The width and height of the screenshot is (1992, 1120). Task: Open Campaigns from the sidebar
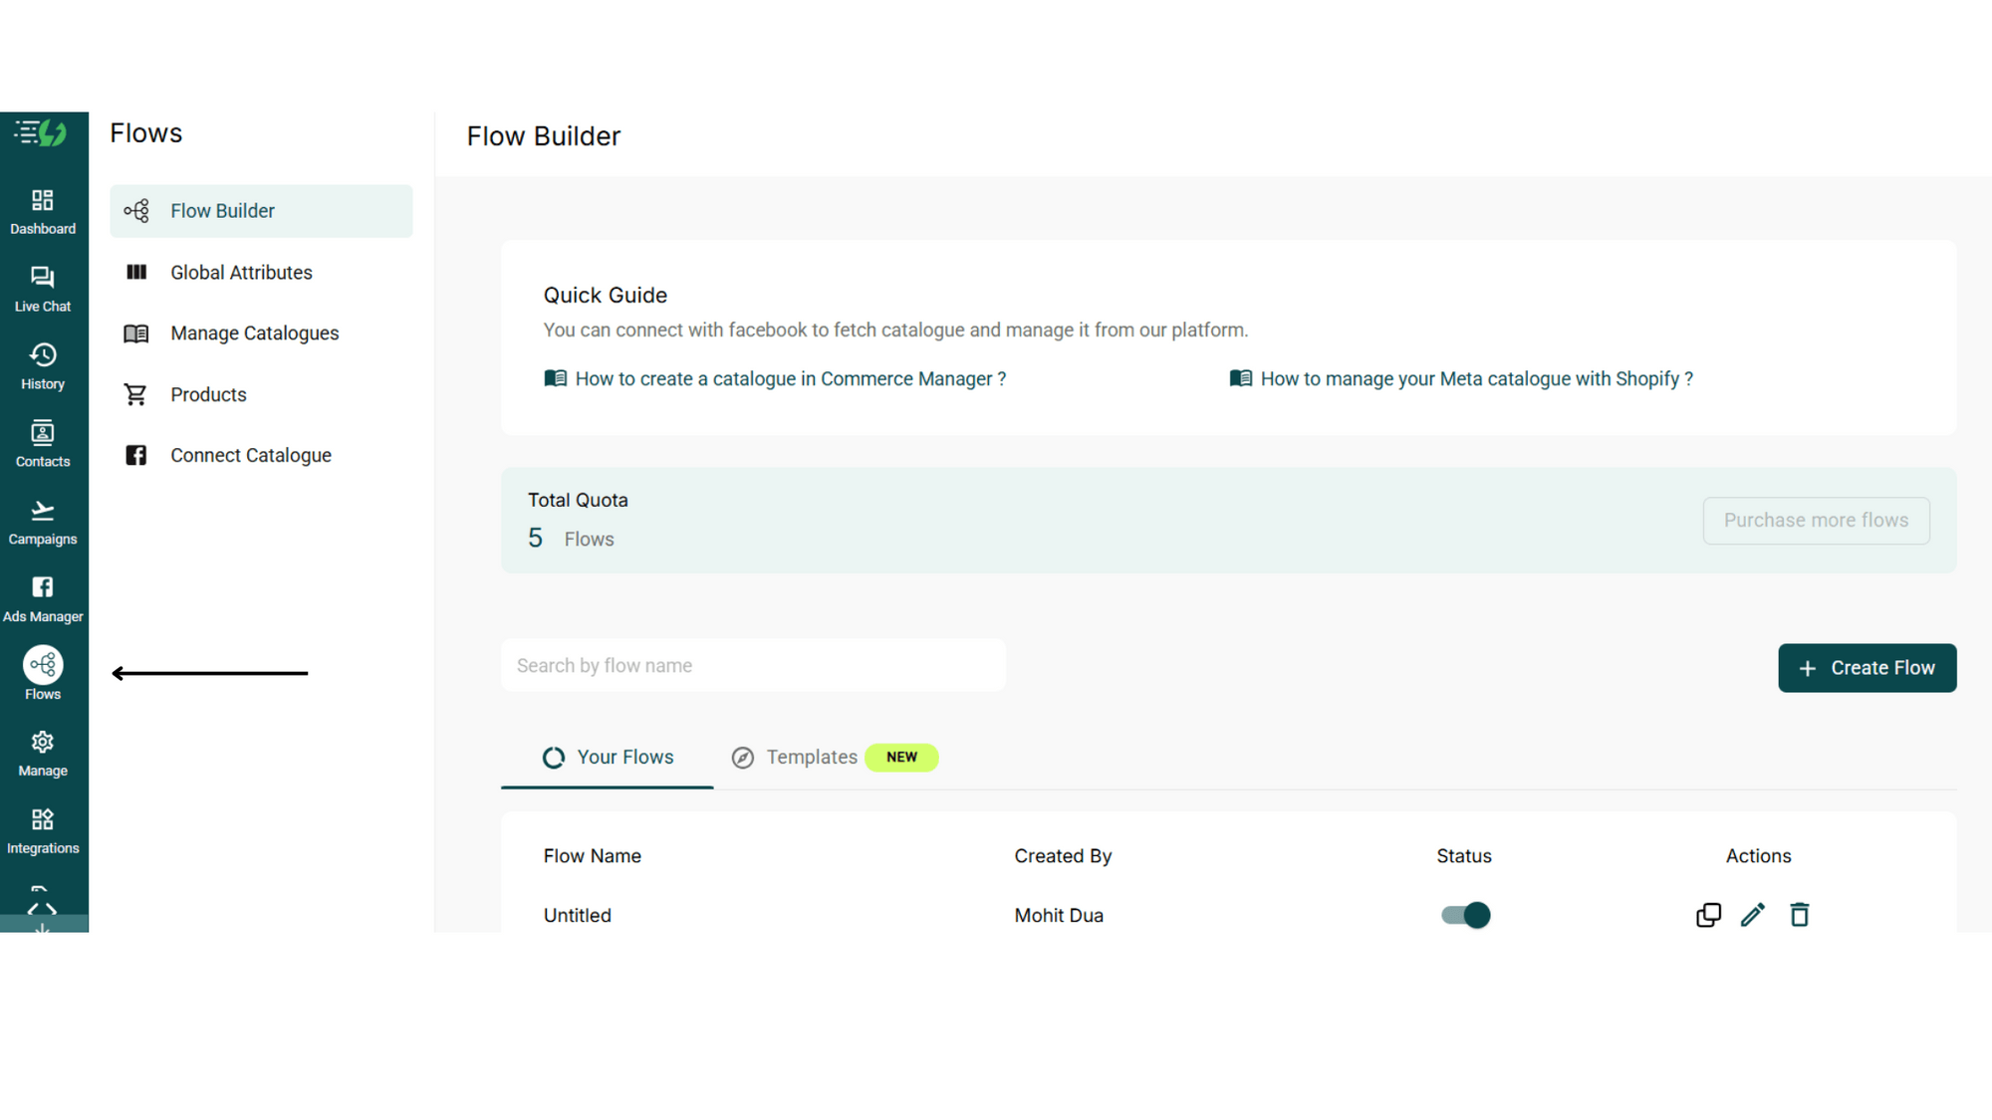[43, 523]
